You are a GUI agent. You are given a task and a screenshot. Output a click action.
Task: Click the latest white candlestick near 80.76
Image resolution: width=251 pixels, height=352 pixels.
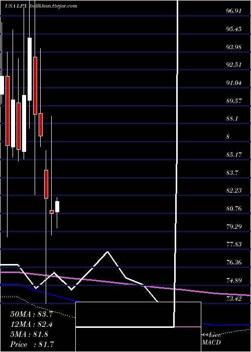[x=57, y=207]
